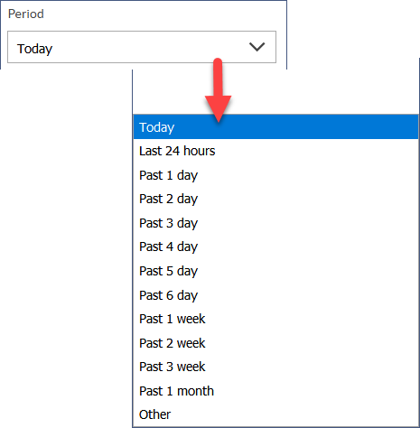The height and width of the screenshot is (428, 420).
Task: Choose Past 4 day period
Action: pos(275,247)
